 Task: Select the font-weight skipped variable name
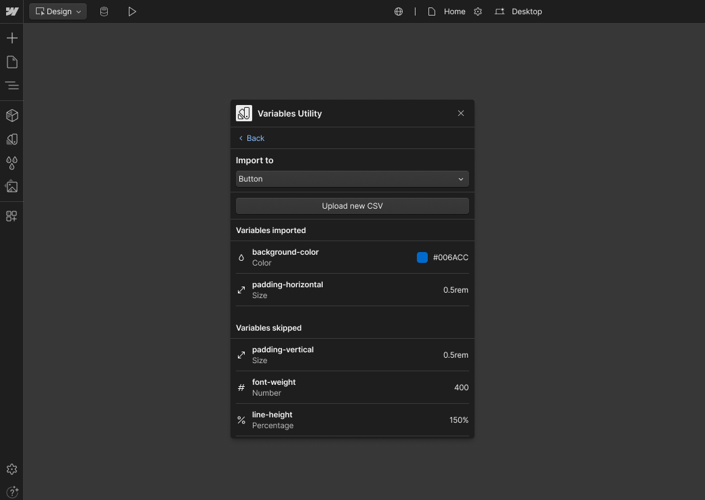[274, 382]
